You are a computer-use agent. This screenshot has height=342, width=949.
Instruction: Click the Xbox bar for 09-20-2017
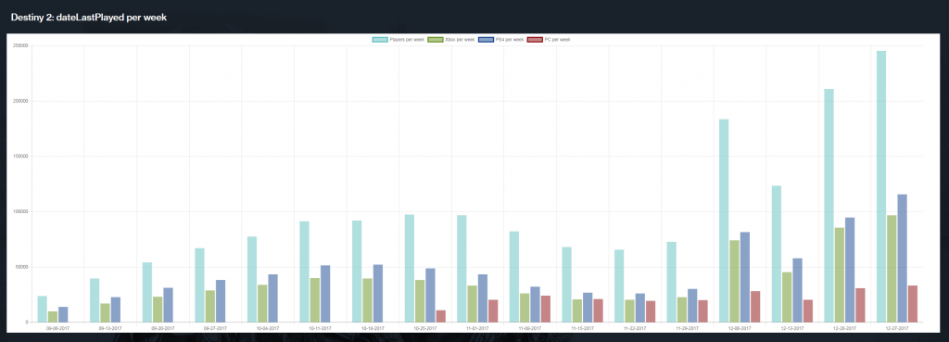(158, 310)
